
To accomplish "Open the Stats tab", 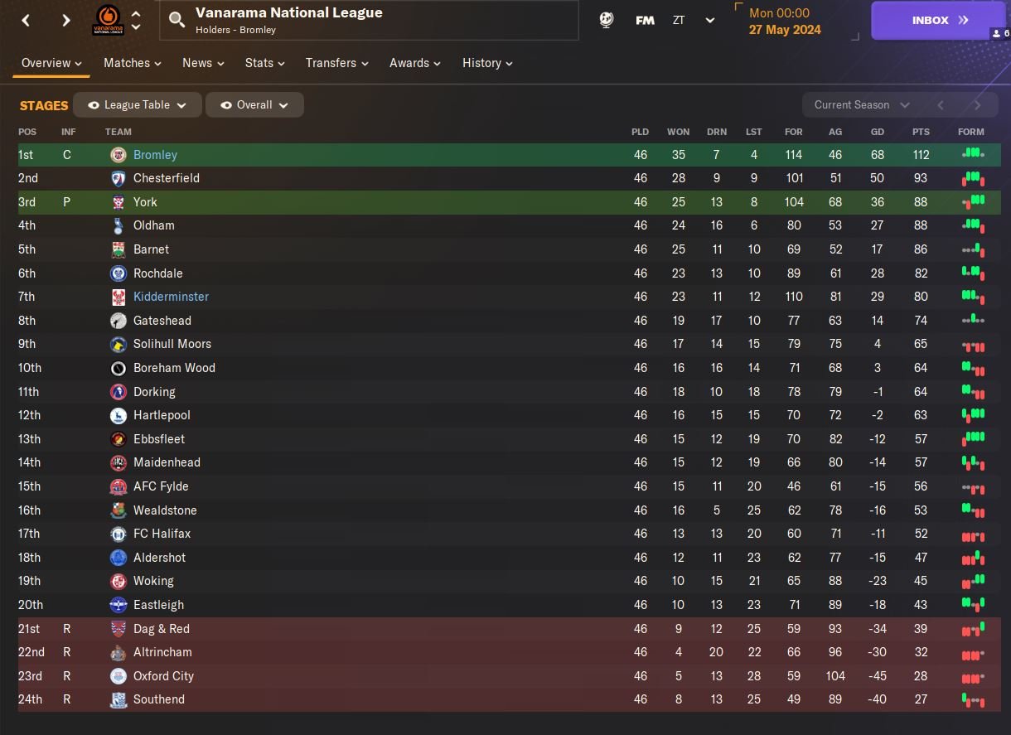I will point(264,63).
